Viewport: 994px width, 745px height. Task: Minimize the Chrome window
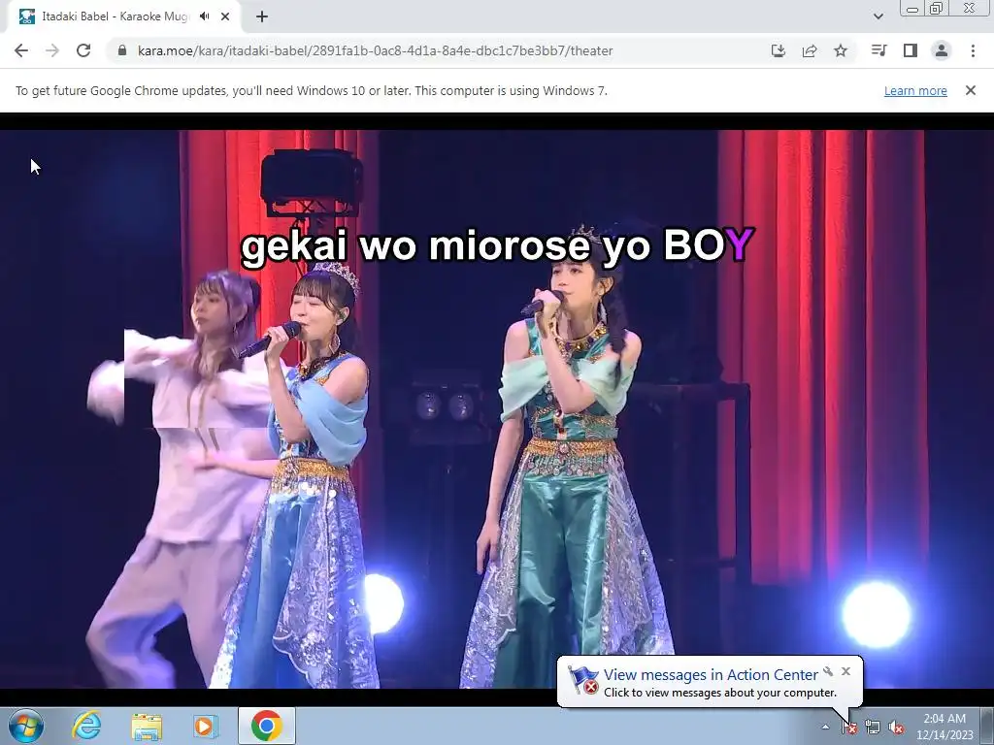click(x=912, y=9)
